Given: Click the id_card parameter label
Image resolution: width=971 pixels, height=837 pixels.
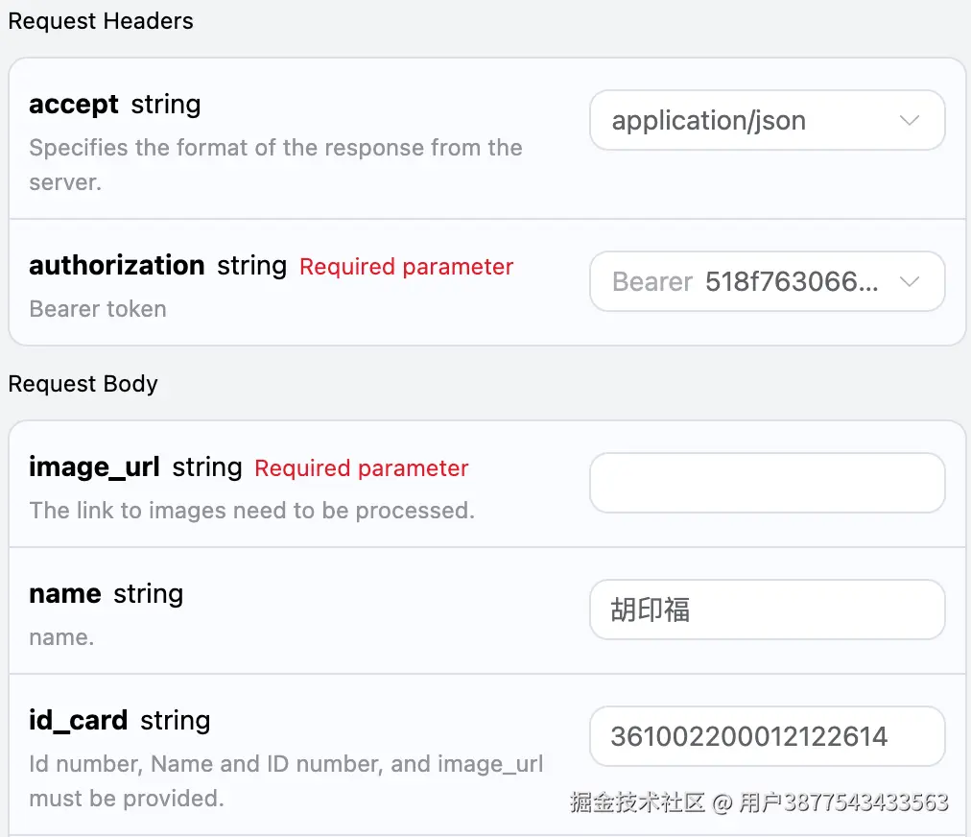Looking at the screenshot, I should tap(79, 721).
